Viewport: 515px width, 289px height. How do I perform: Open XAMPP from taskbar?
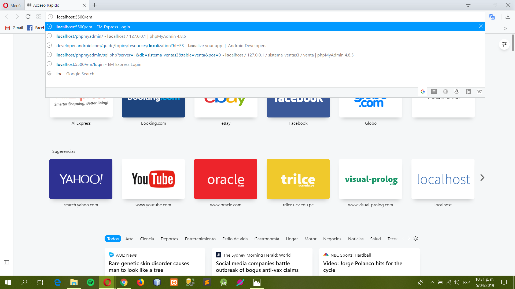pyautogui.click(x=174, y=282)
